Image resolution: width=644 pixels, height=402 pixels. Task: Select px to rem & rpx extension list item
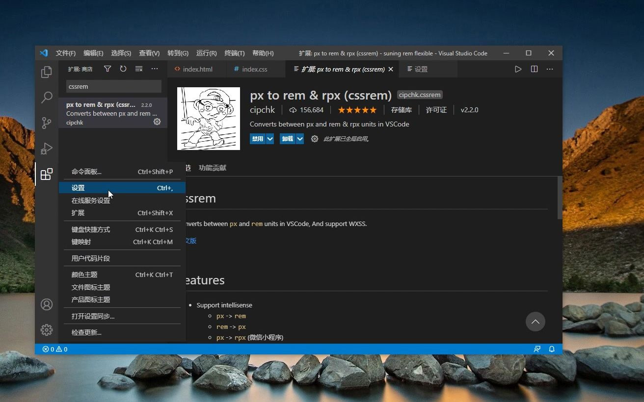click(x=113, y=113)
